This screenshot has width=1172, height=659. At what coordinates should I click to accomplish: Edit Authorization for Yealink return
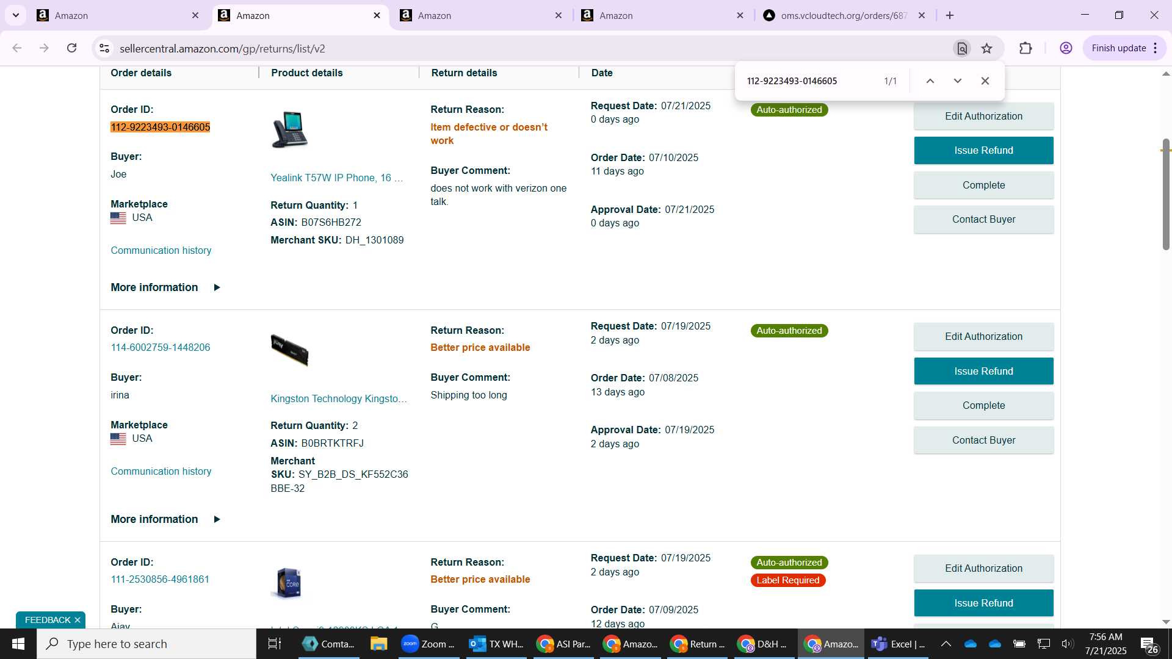[x=983, y=116]
